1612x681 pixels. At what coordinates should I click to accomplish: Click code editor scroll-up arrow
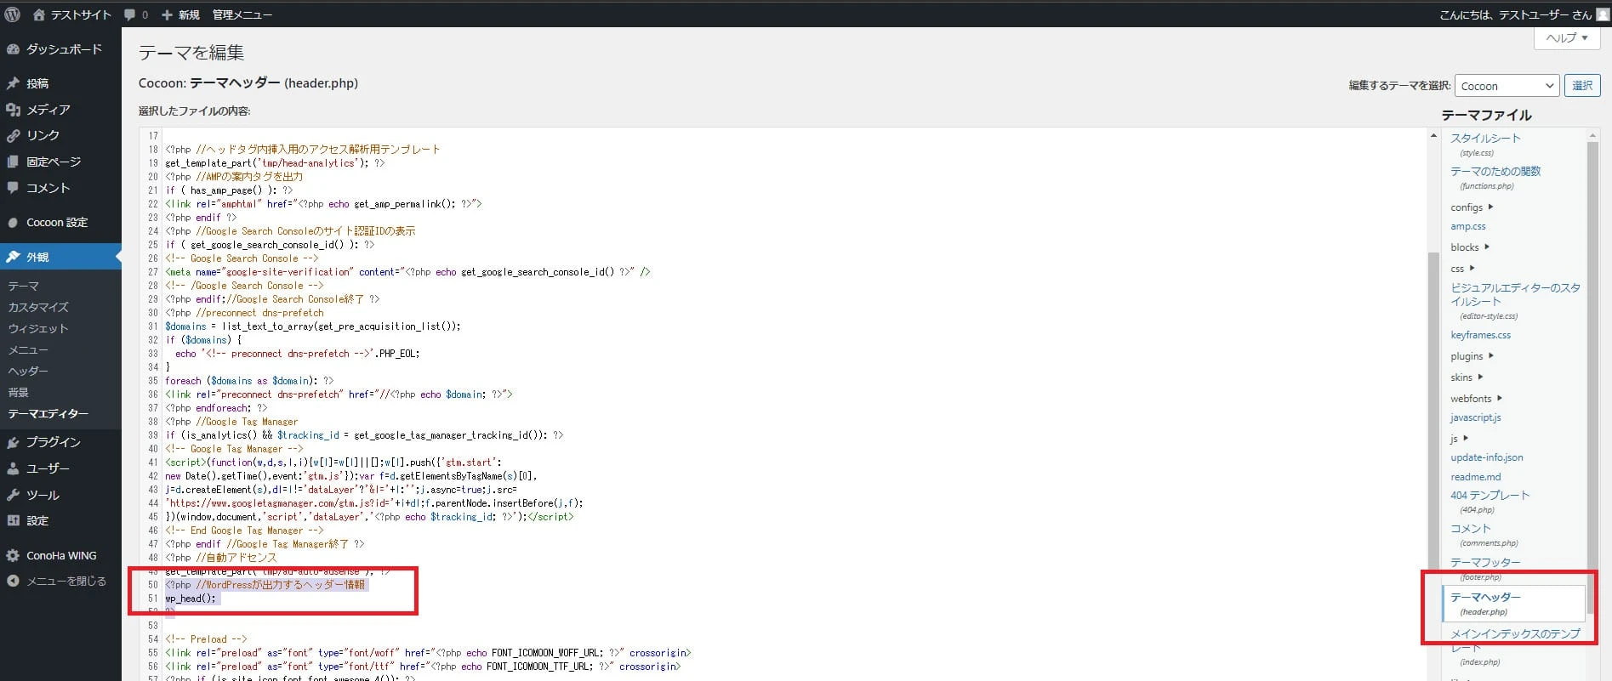tap(1433, 135)
